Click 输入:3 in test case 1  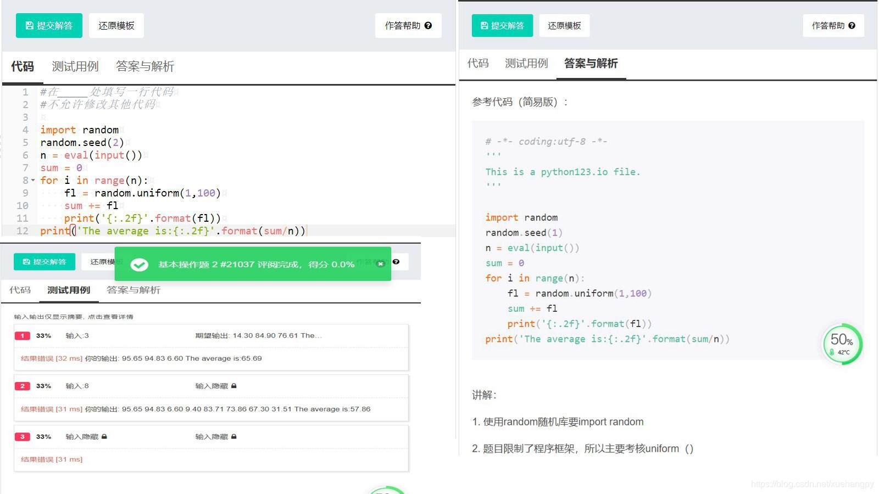[x=77, y=335]
